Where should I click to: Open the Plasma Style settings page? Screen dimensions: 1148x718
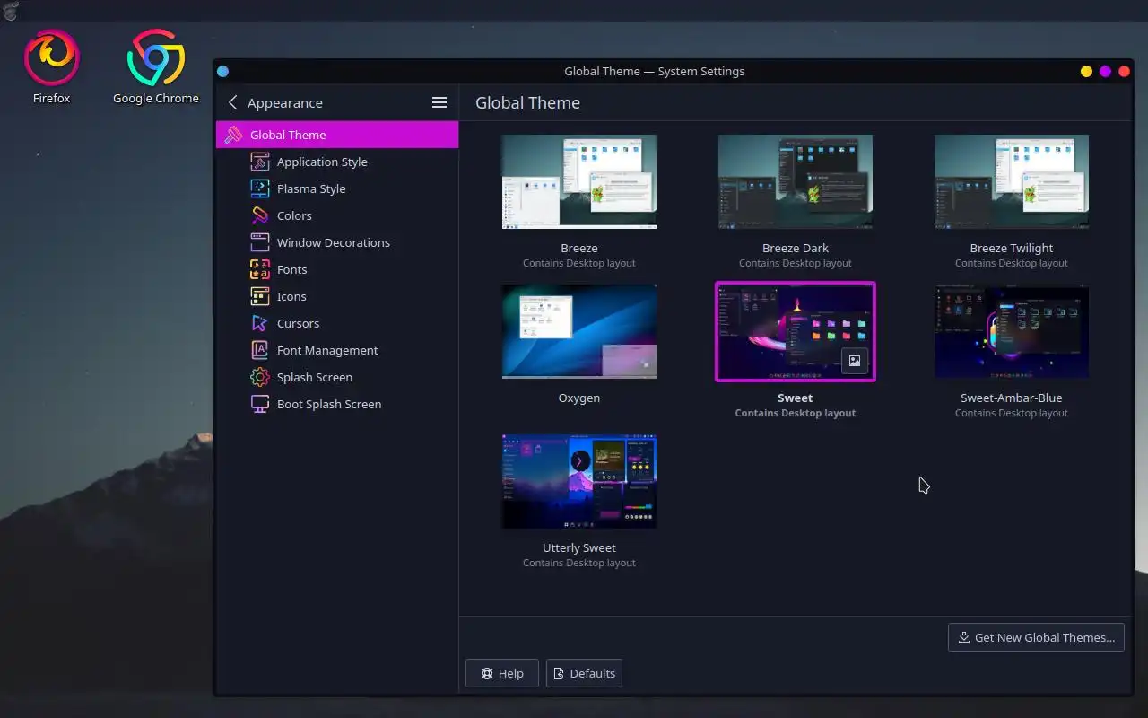click(337, 188)
